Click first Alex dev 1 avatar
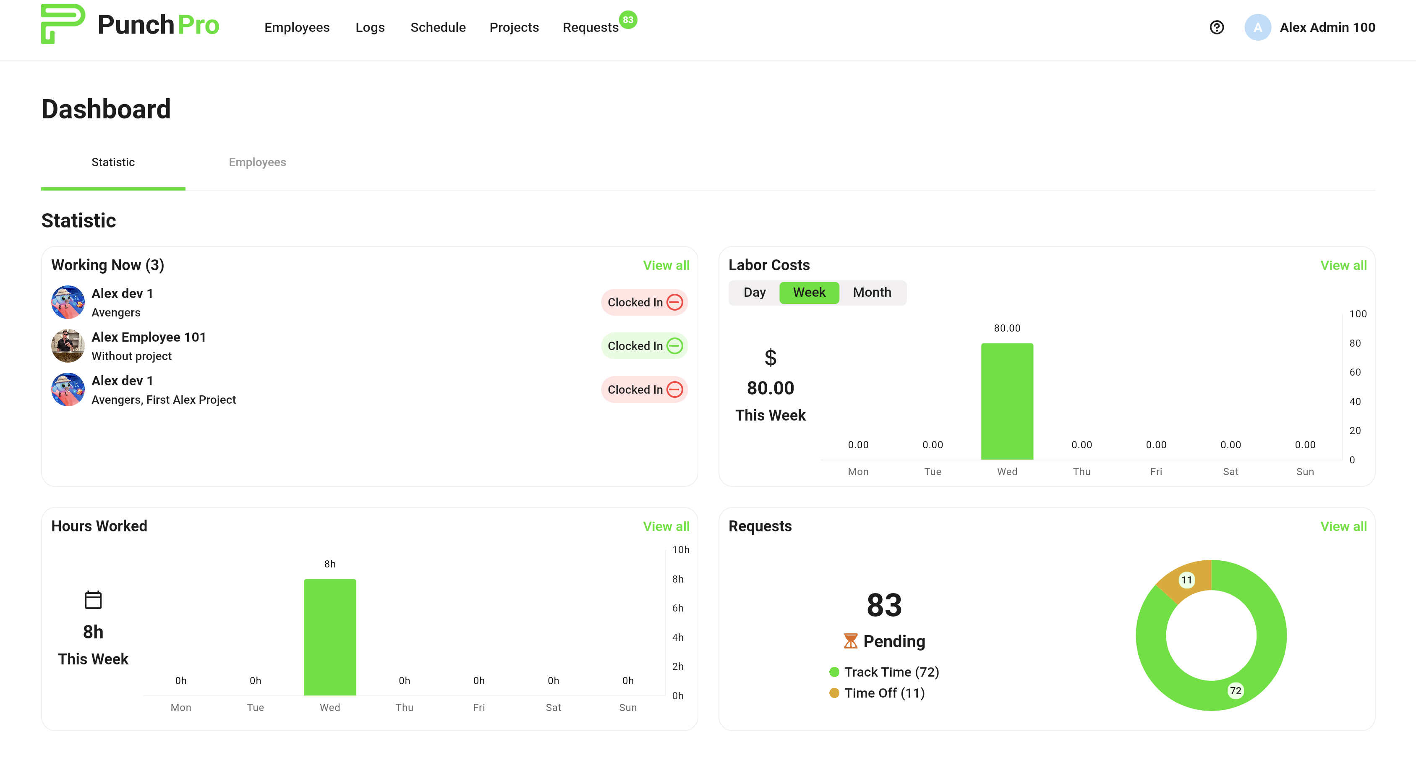 tap(68, 302)
